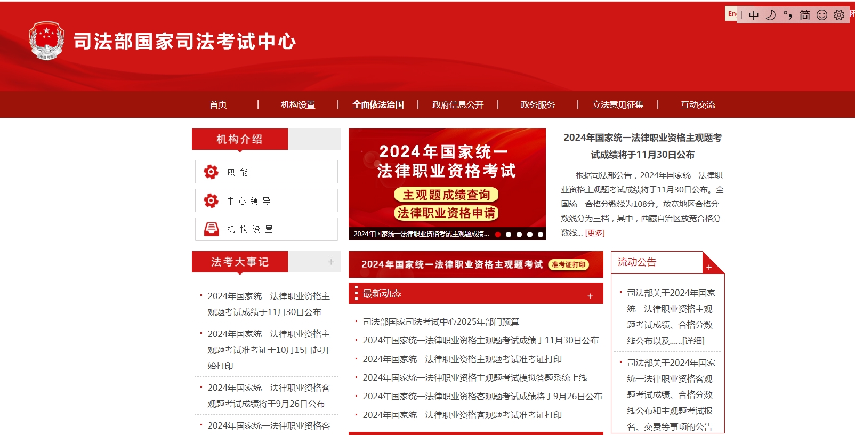
Task: Click the gear icon beside 中心领导
Action: 211,200
